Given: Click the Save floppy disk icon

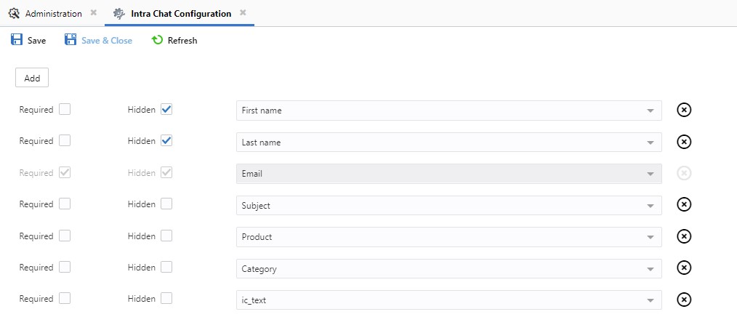Looking at the screenshot, I should (x=17, y=39).
